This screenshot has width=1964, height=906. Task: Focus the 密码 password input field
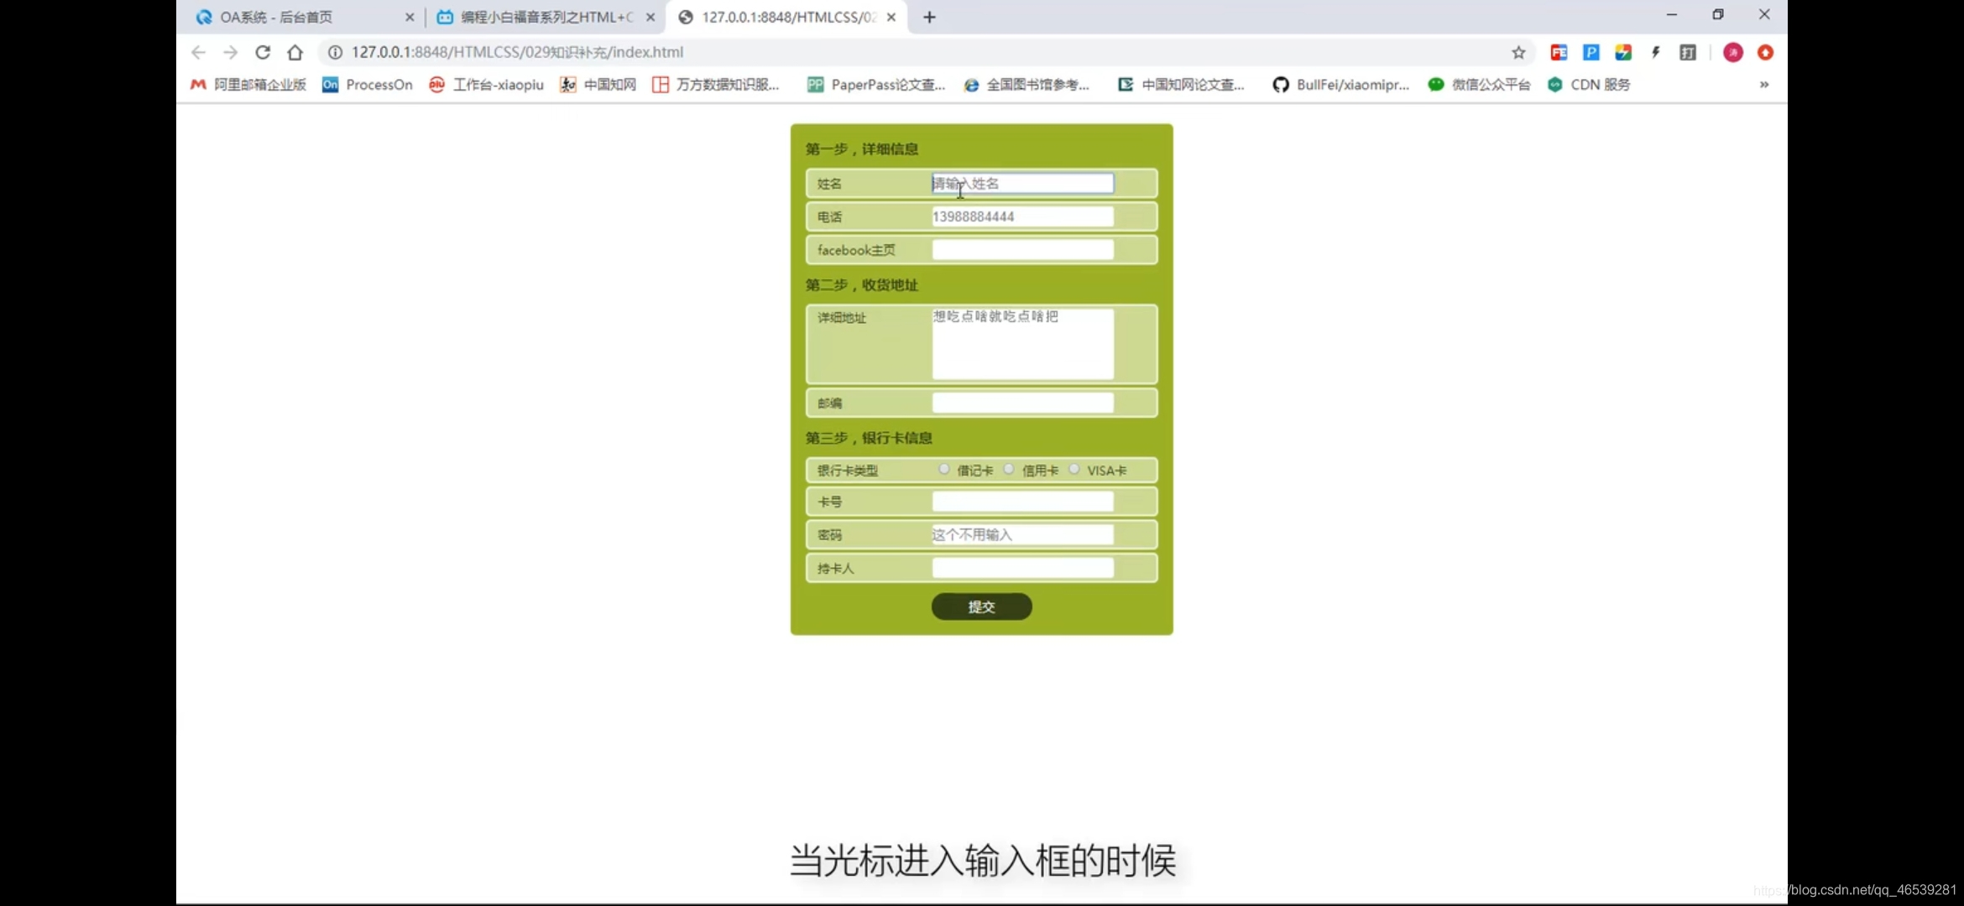coord(1022,534)
